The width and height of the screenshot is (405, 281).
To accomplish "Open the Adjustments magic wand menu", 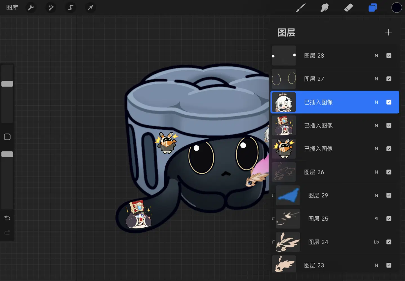I will 51,8.
